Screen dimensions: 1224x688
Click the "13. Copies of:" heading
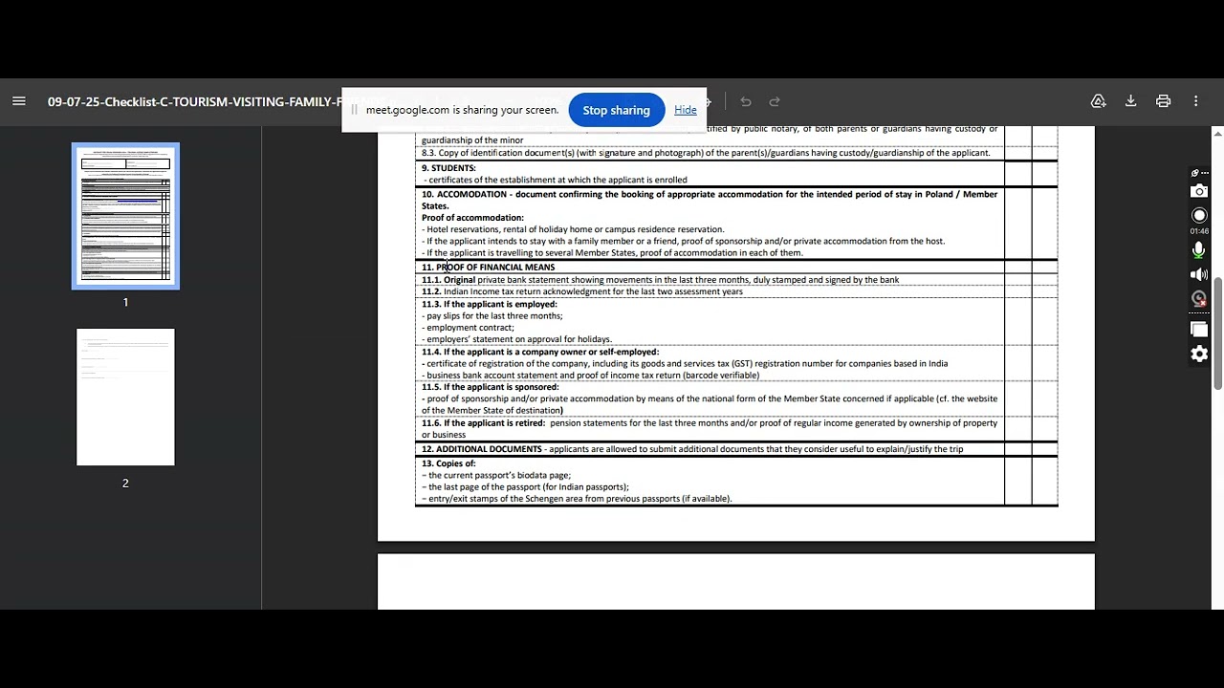(448, 463)
